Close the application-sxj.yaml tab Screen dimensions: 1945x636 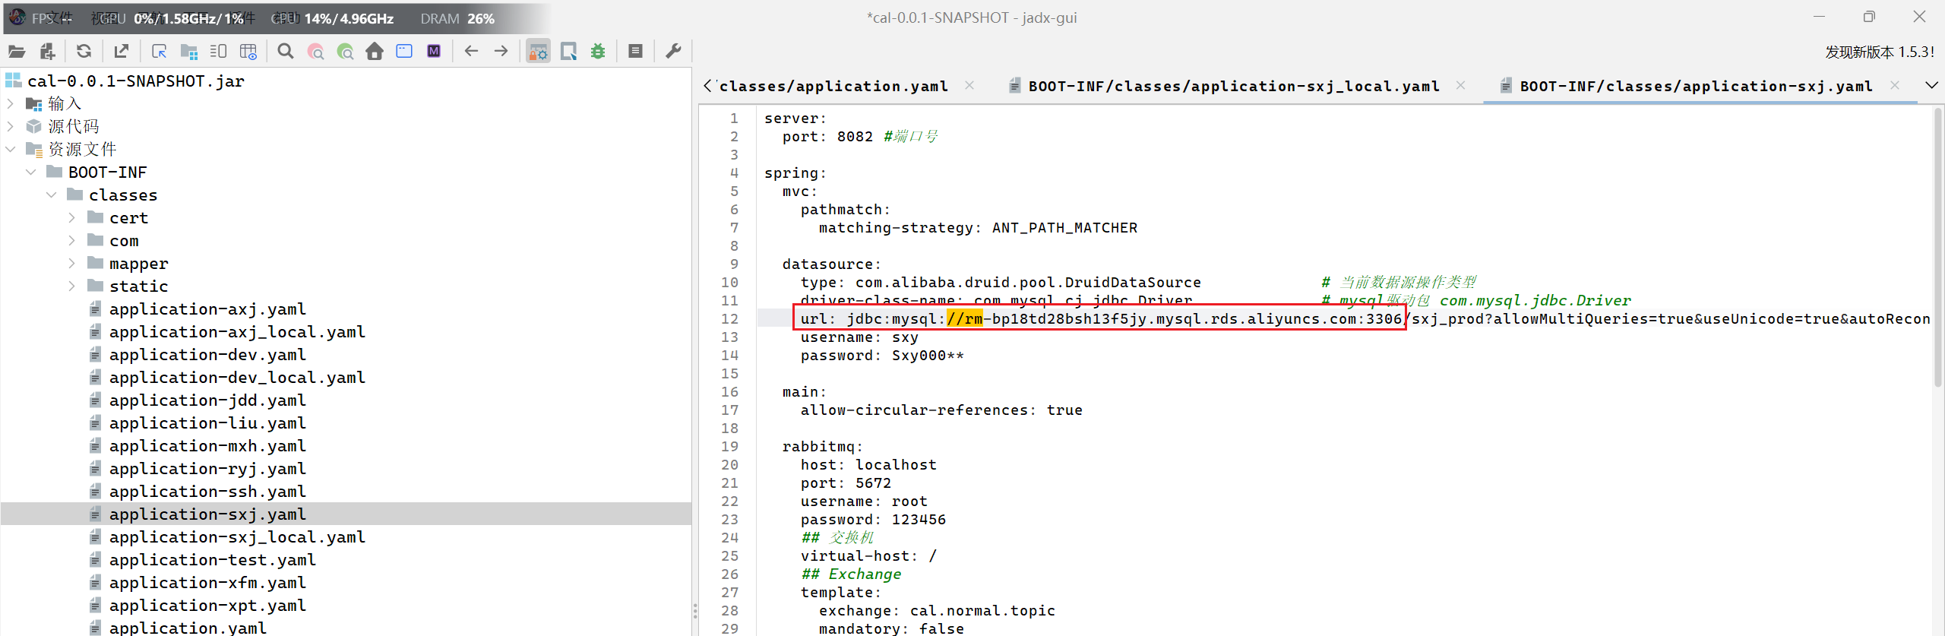click(1895, 86)
